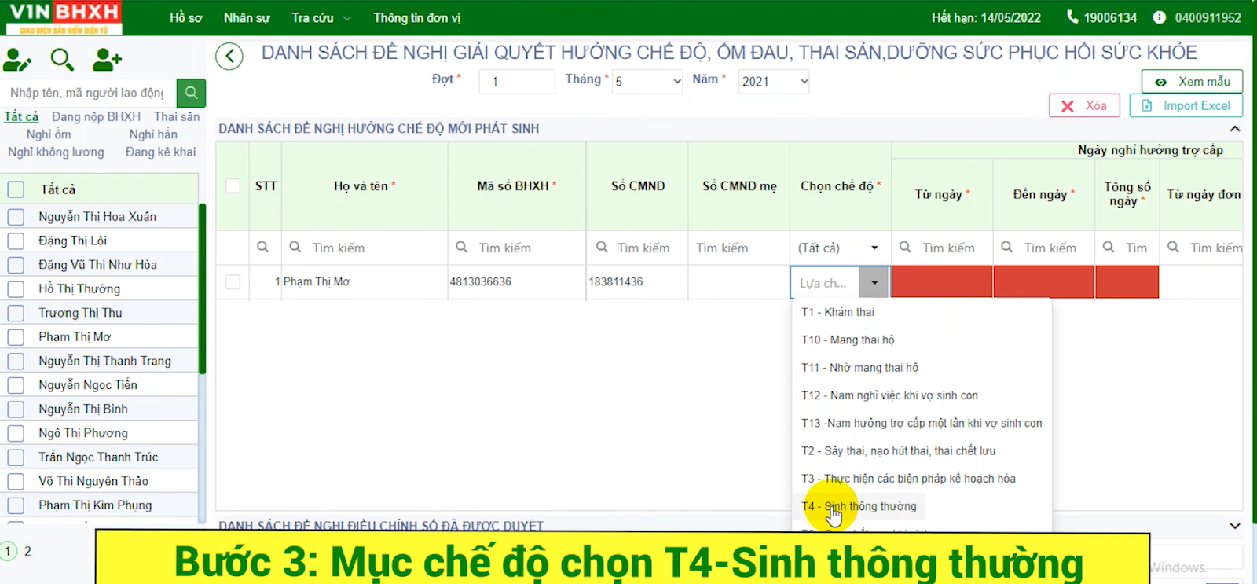Viewport: 1257px width, 584px height.
Task: Toggle select-all checkbox in table header
Action: click(233, 185)
